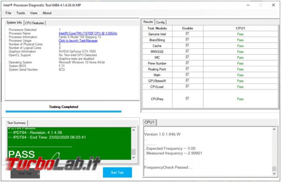Click the CPU1 column header
This screenshot has height=182, width=281.
click(x=240, y=28)
